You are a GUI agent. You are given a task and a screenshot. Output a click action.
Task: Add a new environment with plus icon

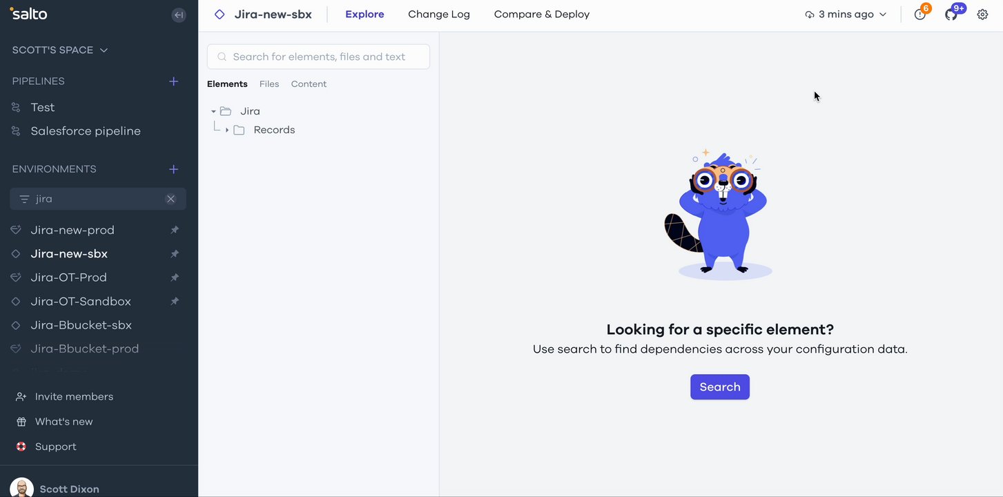(x=174, y=169)
